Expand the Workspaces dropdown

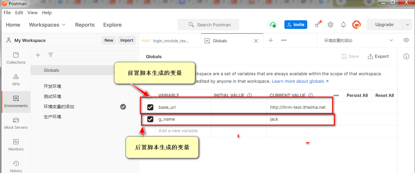click(x=47, y=25)
